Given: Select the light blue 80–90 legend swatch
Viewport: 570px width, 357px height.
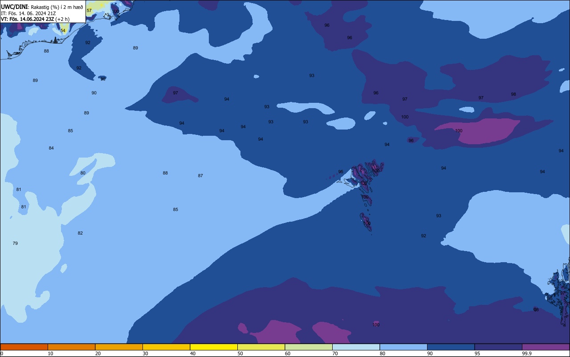Looking at the screenshot, I should [403, 347].
